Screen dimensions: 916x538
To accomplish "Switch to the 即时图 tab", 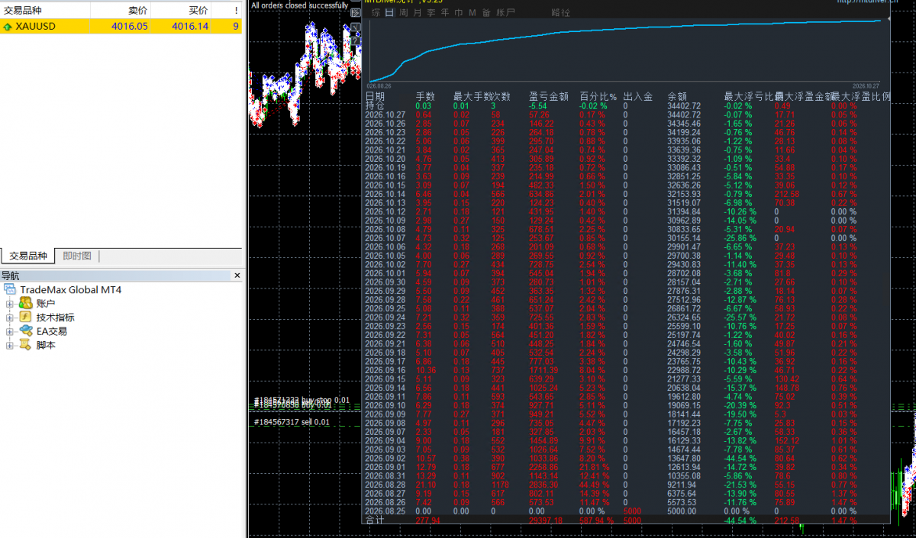I will [77, 256].
